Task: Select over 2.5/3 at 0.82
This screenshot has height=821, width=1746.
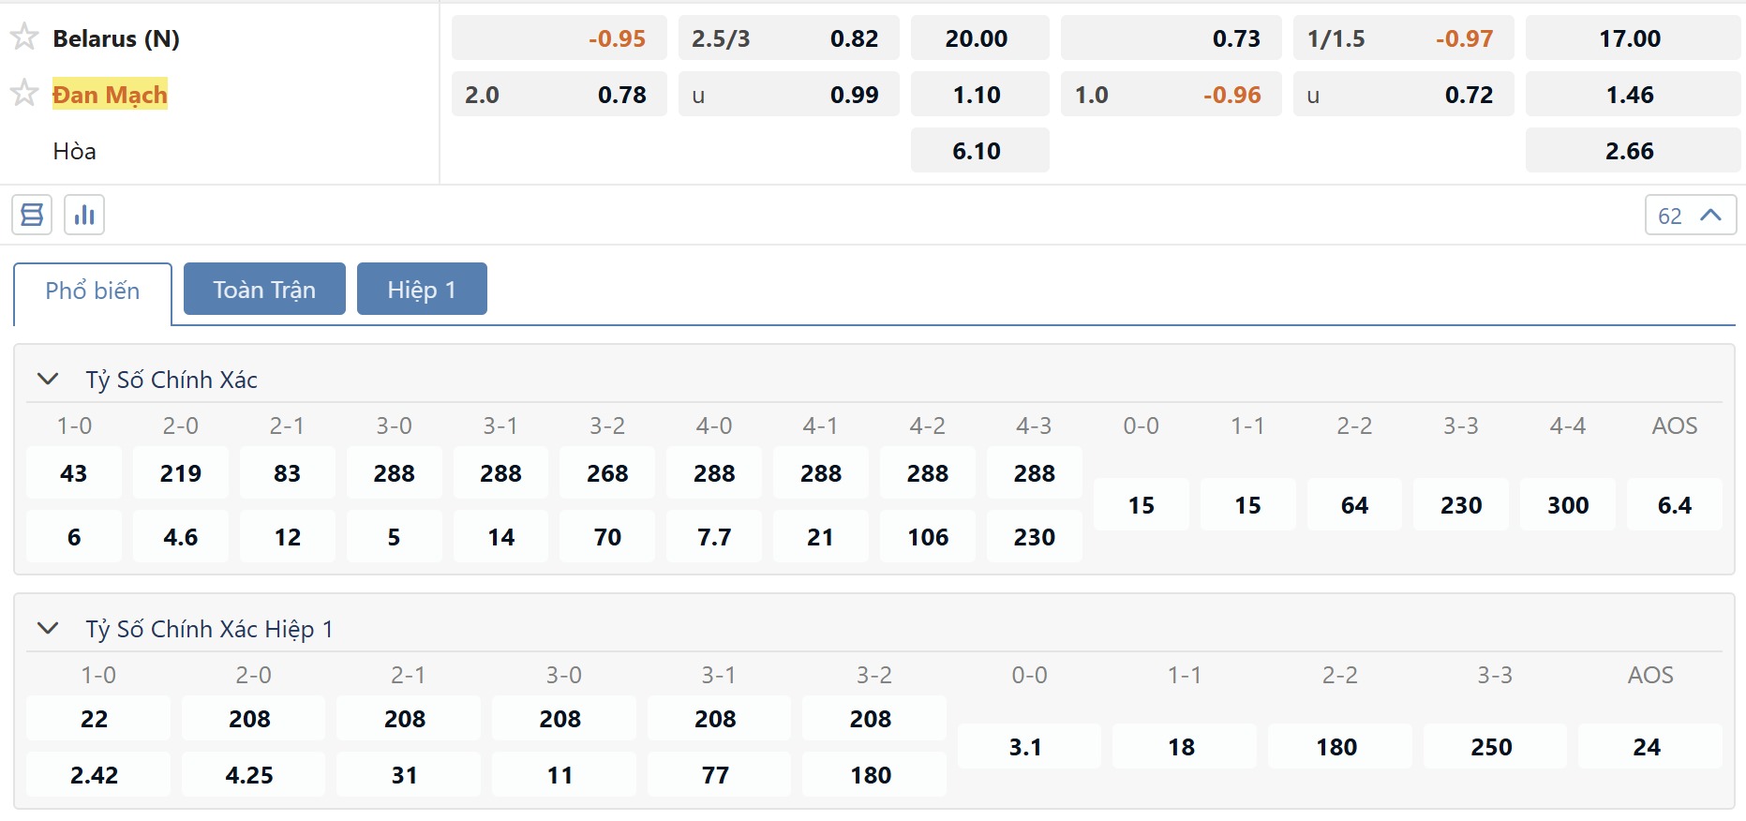Action: coord(788,38)
